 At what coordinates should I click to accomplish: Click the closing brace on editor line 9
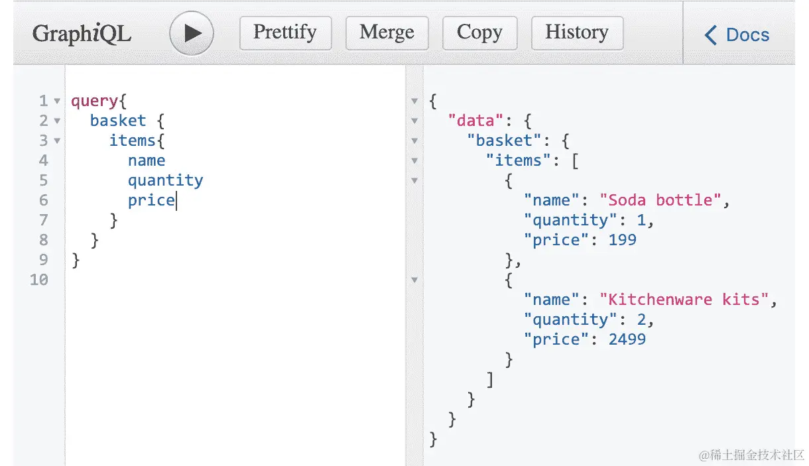[76, 260]
